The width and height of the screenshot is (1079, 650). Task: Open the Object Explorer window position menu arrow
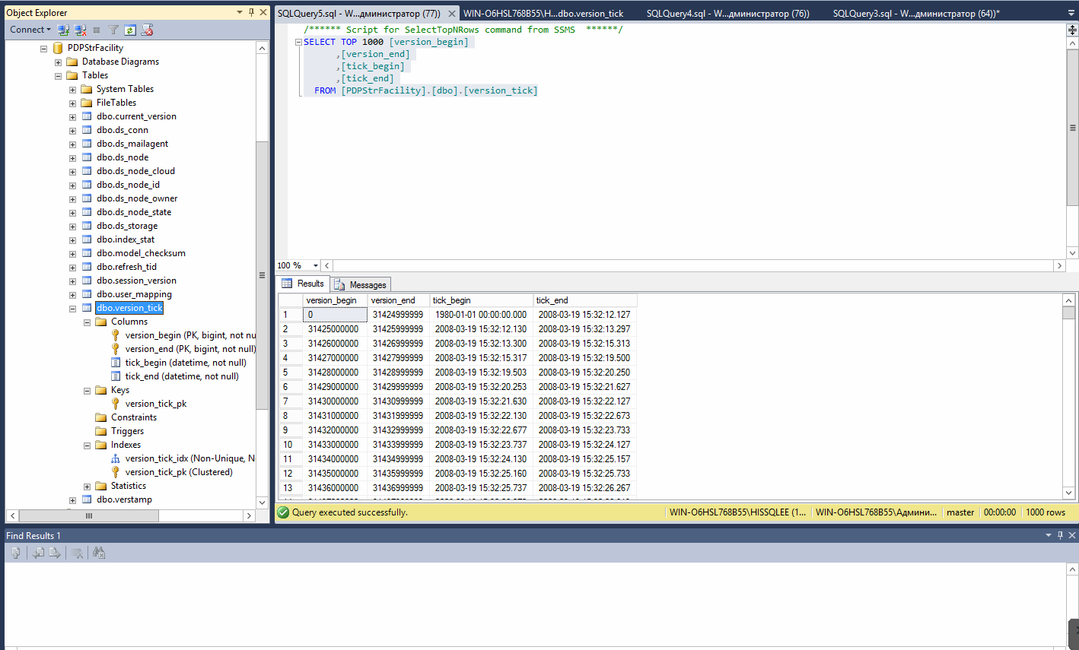click(x=240, y=12)
